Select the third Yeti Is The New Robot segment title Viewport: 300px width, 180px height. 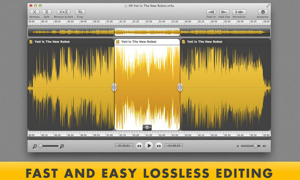(x=204, y=41)
